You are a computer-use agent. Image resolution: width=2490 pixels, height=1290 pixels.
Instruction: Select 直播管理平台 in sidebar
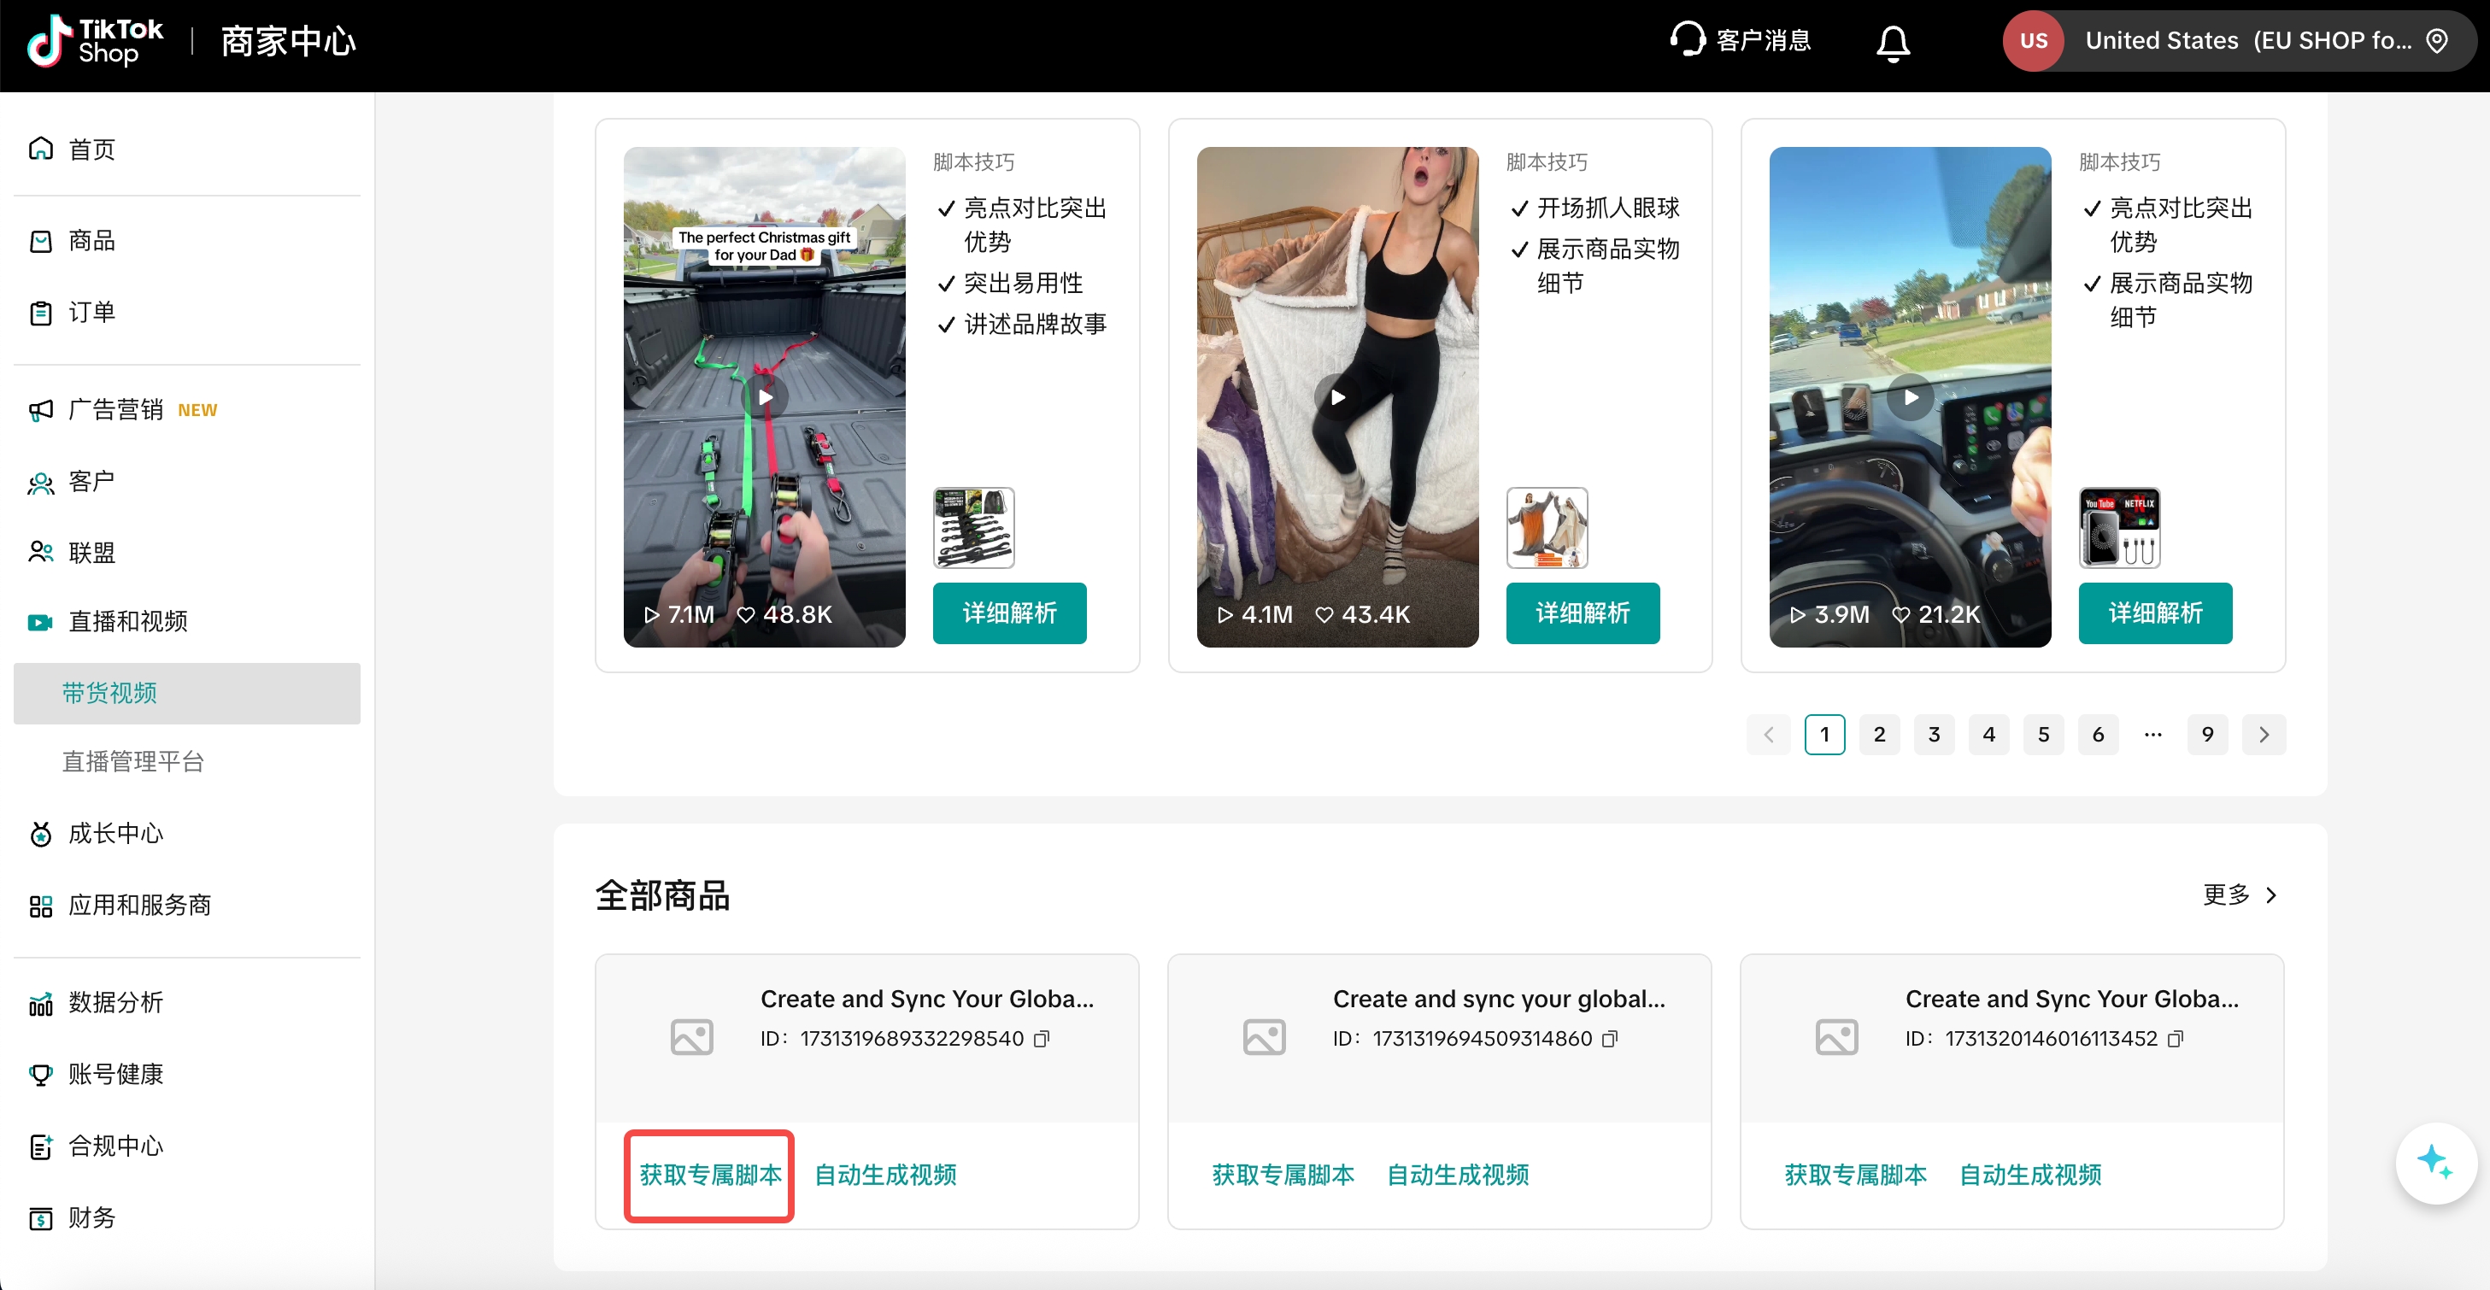pos(133,761)
